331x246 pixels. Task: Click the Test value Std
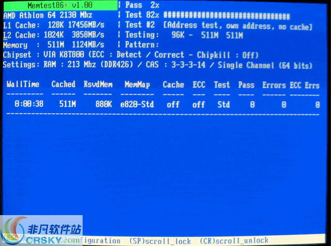pos(224,104)
